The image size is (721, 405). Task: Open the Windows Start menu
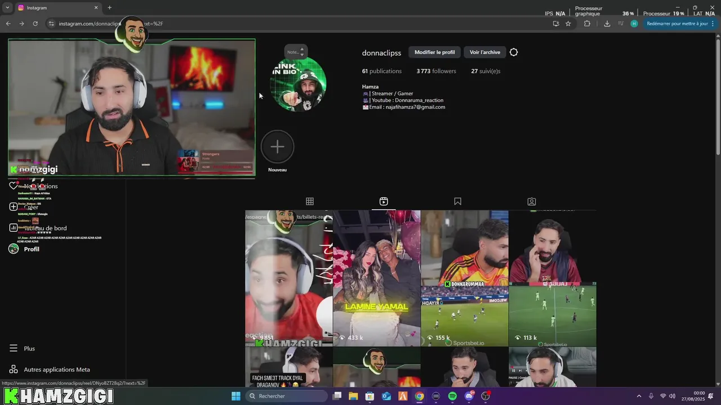236,396
